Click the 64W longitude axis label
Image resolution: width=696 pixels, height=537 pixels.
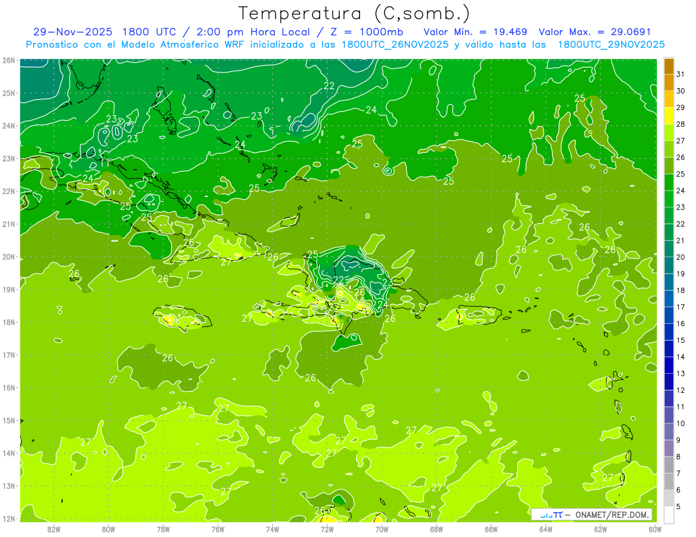(546, 529)
